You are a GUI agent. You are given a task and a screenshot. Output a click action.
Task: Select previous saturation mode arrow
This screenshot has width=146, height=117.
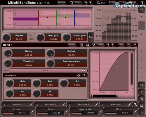tap(82, 70)
